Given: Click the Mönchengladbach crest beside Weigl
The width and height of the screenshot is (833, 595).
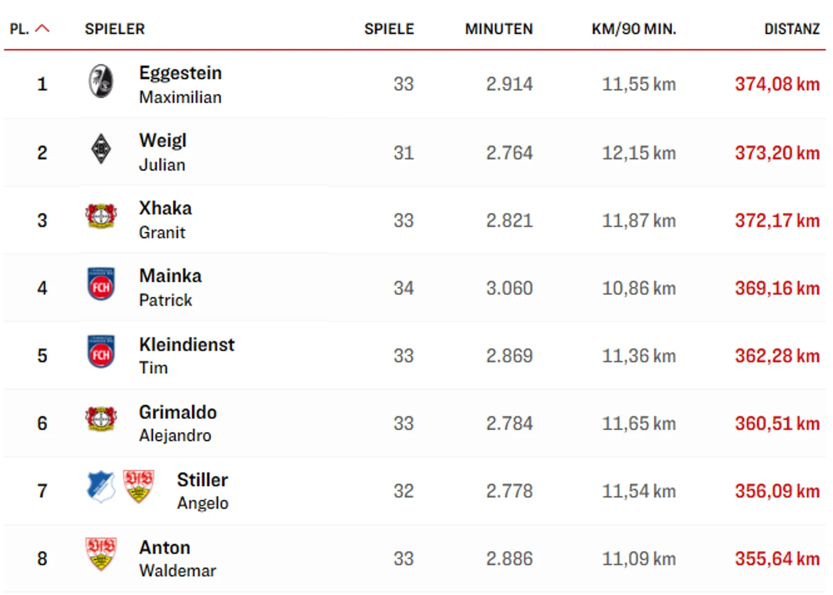Looking at the screenshot, I should click(101, 149).
